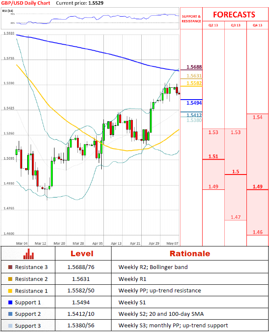Click the May 07 date axis label

pyautogui.click(x=172, y=243)
